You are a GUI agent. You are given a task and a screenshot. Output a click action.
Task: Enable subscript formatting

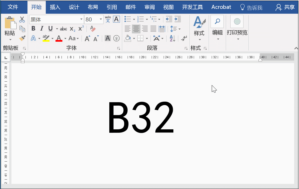72,29
